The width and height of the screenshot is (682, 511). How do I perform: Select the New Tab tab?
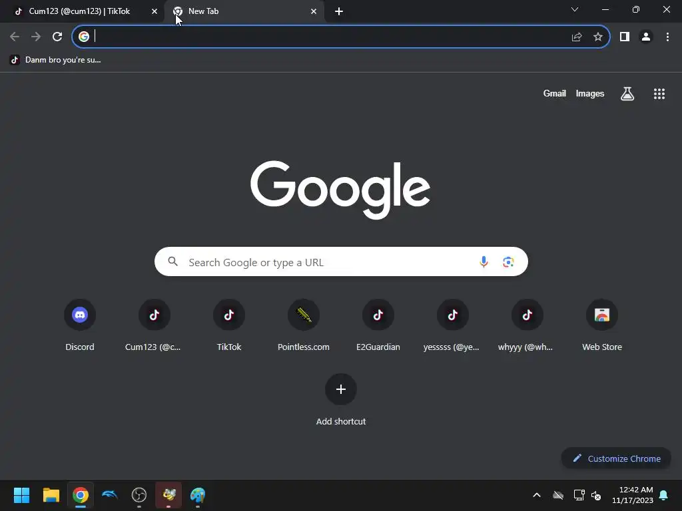[x=244, y=11]
